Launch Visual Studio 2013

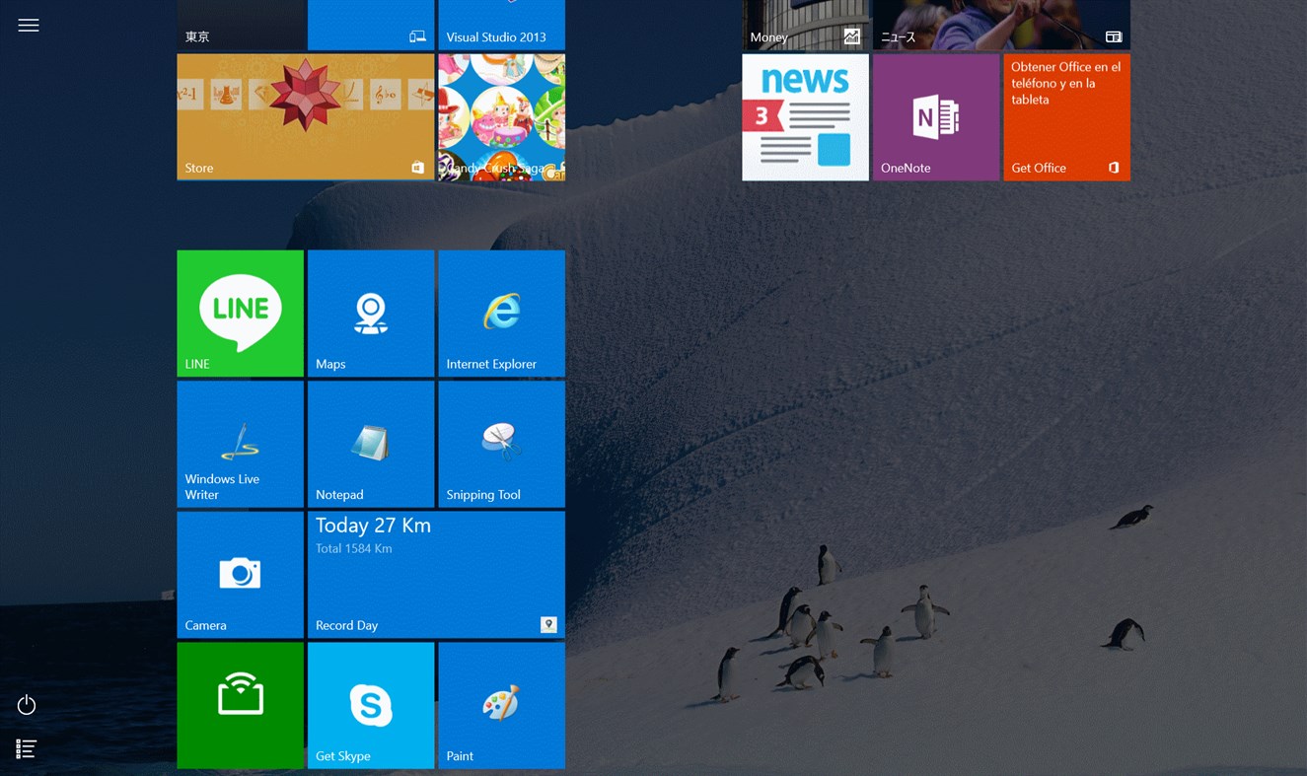point(501,25)
